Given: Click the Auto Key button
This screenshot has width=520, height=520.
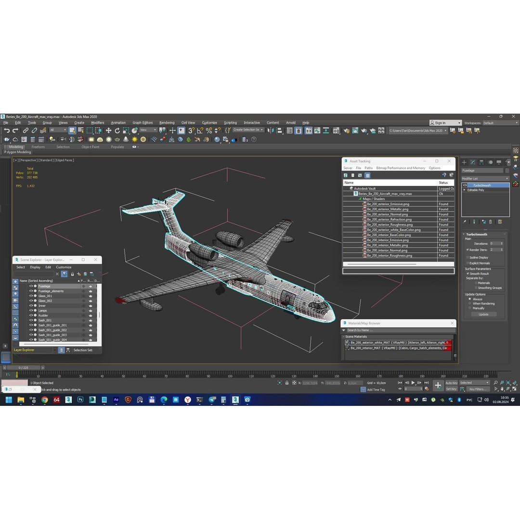Looking at the screenshot, I should tap(451, 383).
